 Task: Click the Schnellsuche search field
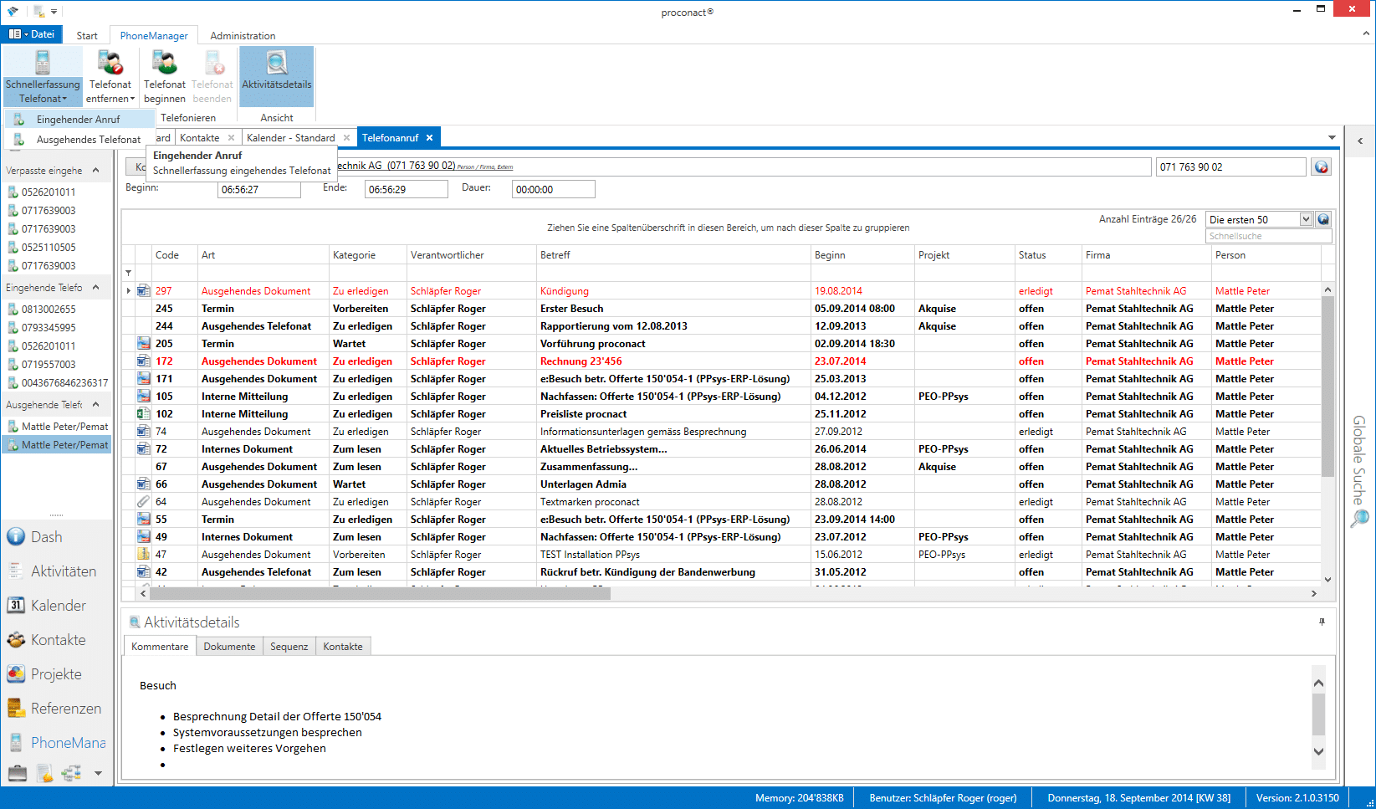[1268, 236]
